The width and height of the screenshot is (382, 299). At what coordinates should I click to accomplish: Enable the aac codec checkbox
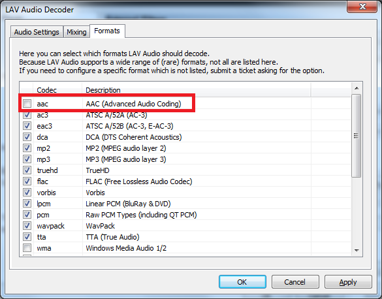27,104
